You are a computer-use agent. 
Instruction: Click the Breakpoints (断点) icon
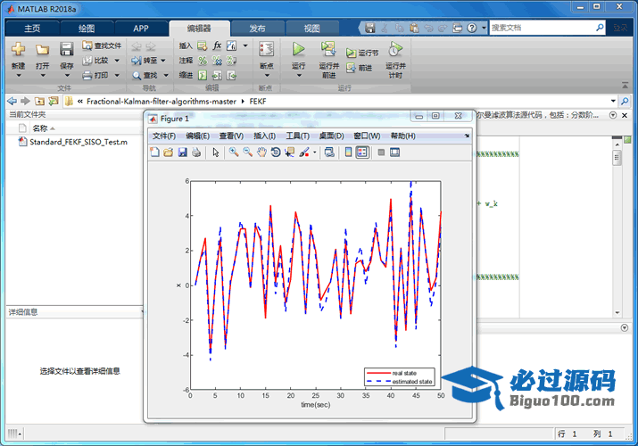click(267, 49)
